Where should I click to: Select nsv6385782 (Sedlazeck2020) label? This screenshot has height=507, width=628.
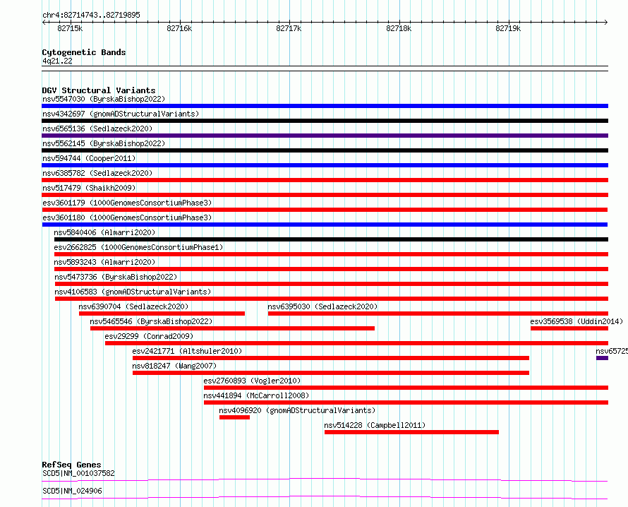(x=97, y=173)
